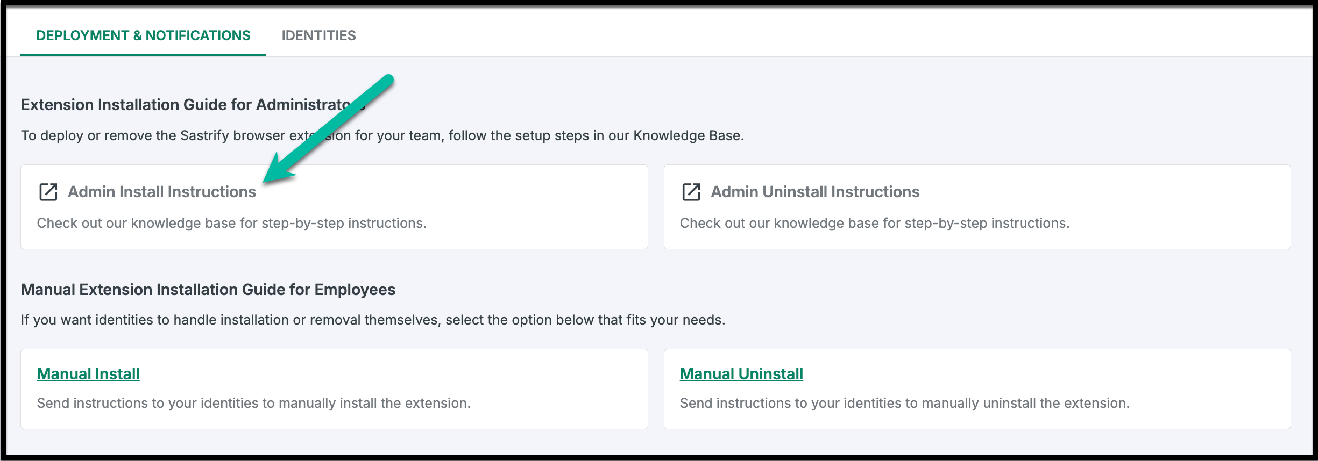Switch to the Identities tab
Image resolution: width=1318 pixels, height=461 pixels.
click(x=318, y=35)
